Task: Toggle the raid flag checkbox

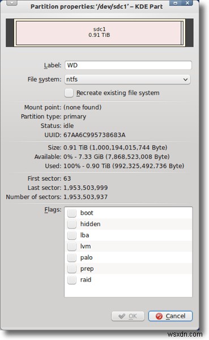Action: 71,280
